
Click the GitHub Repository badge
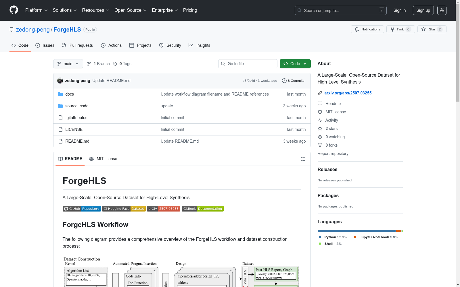point(82,209)
